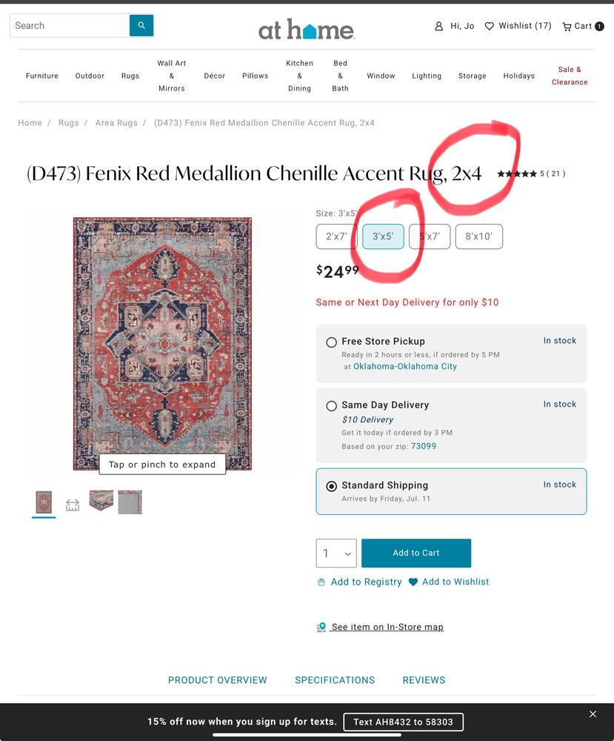Dismiss the text signup banner
614x741 pixels.
tap(593, 714)
